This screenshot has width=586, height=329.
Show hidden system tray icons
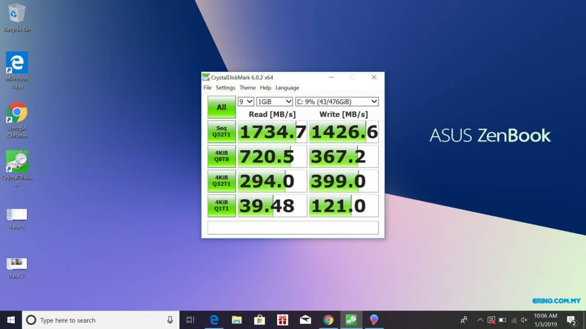481,320
